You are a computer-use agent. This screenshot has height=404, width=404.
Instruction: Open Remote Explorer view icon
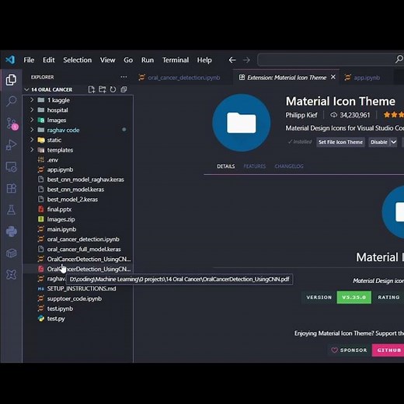coord(11,167)
